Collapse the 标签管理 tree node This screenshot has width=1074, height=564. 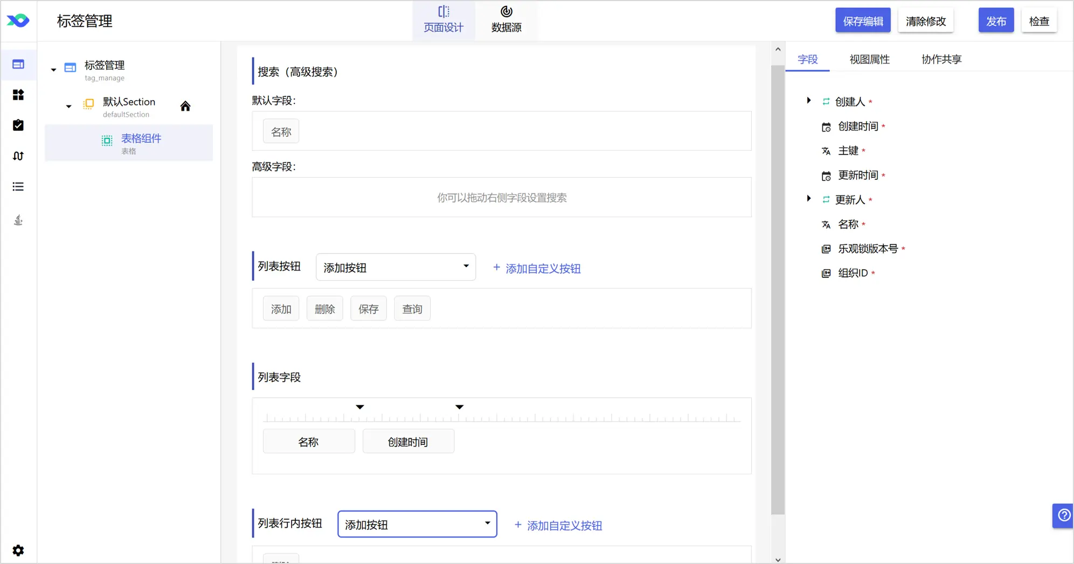coord(53,69)
